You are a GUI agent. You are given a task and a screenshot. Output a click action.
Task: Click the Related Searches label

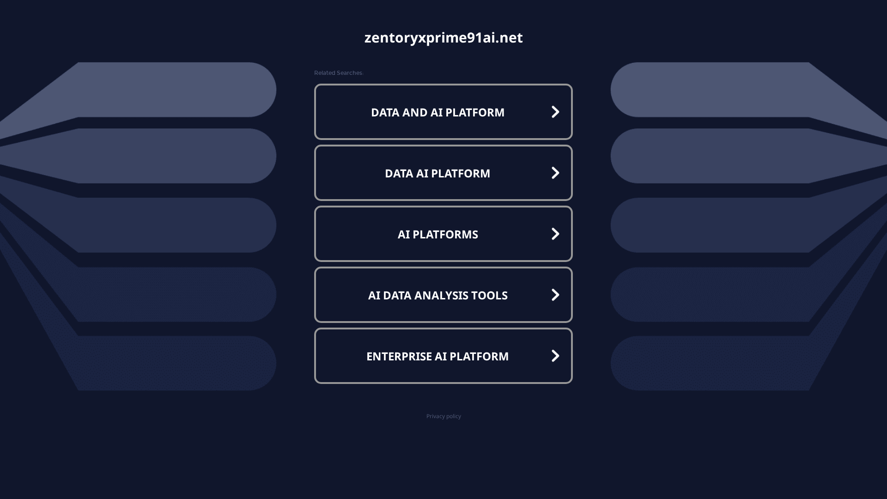(338, 73)
